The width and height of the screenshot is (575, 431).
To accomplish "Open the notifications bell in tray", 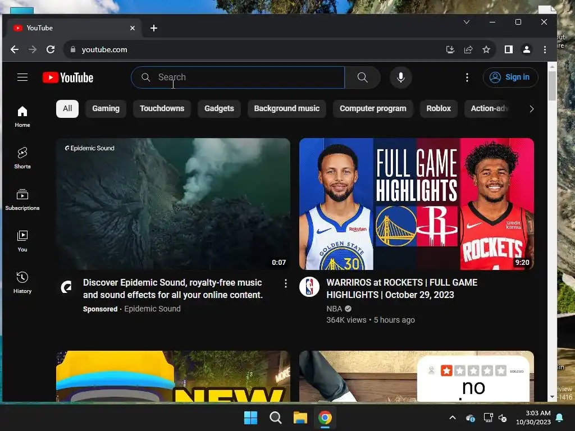I will [560, 418].
